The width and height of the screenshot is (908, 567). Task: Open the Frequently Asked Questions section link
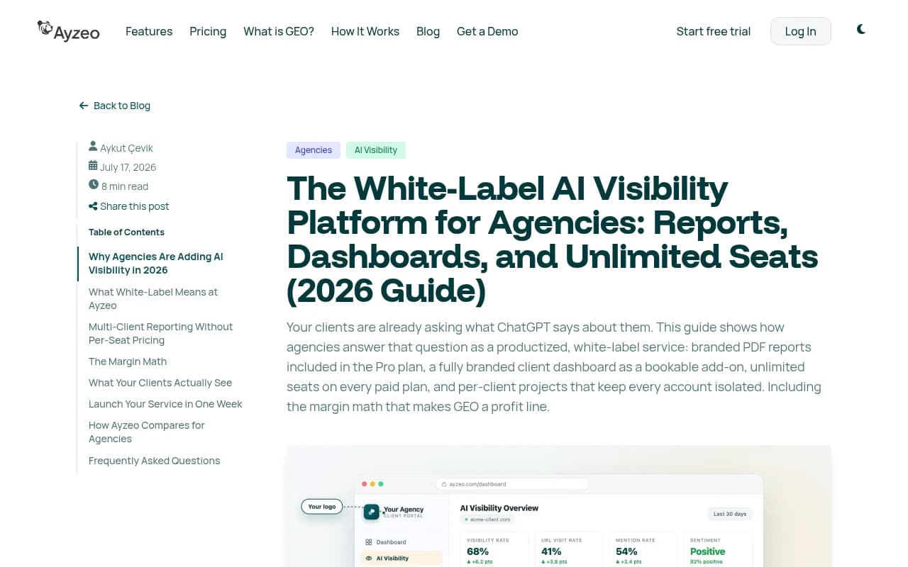click(155, 461)
